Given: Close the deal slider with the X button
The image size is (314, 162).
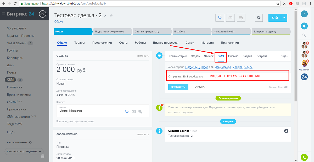Looking at the screenshot, I should click(x=43, y=14).
